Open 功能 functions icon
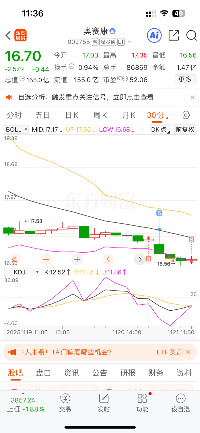The height and width of the screenshot is (433, 200). 142,403
